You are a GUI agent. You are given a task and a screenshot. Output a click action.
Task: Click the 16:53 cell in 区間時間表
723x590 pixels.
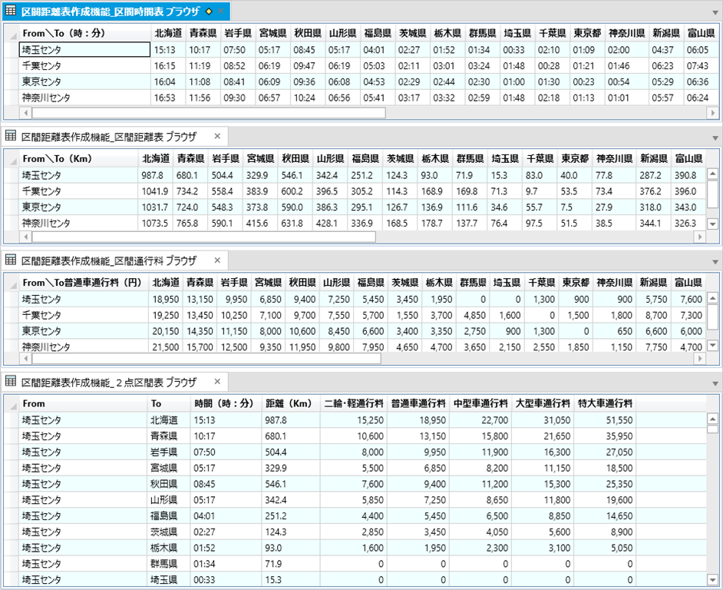(x=168, y=98)
